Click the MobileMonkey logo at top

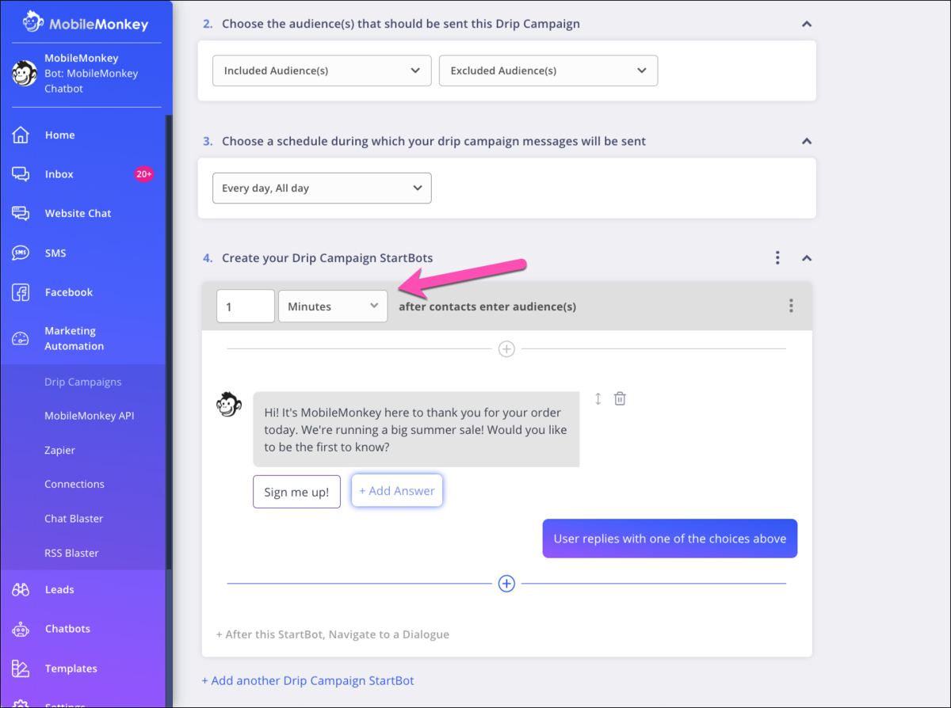click(85, 23)
